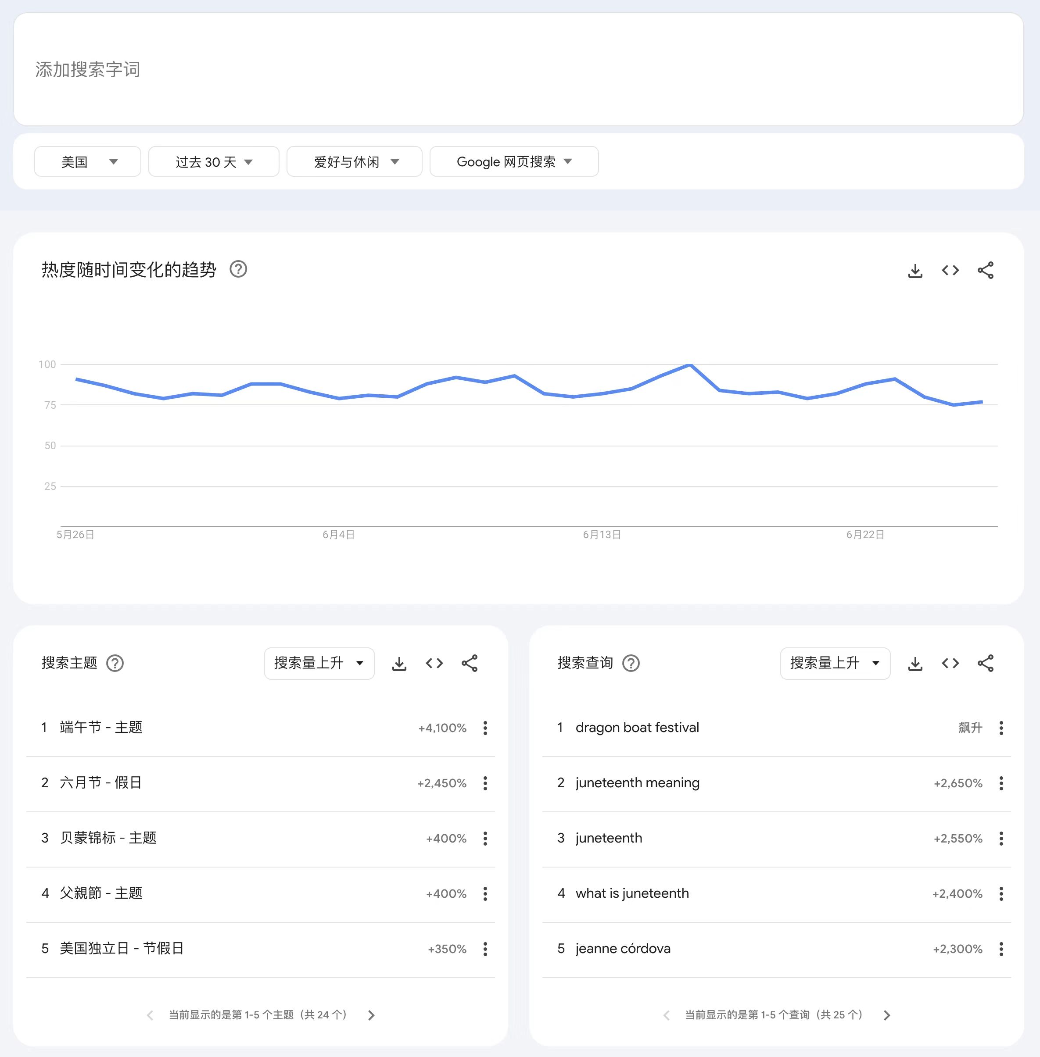Open more options for dragon boat festival
Screen dimensions: 1040x1057
point(1001,728)
